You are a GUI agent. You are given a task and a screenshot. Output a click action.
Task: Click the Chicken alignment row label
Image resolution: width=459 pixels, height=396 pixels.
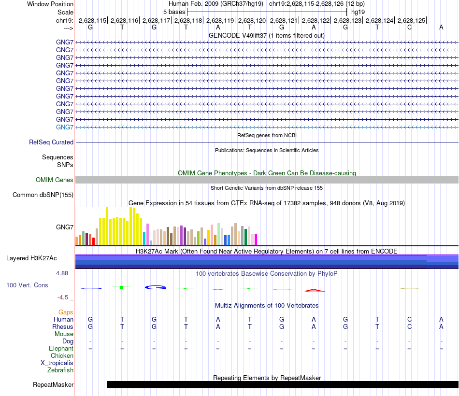[x=62, y=355]
